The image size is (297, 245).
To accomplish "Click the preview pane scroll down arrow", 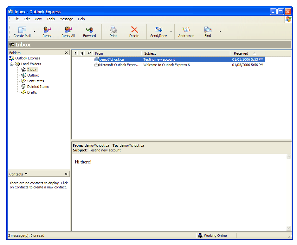I will [x=288, y=228].
